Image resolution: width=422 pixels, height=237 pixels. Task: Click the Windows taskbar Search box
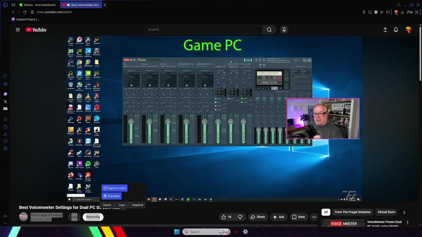tap(206, 232)
